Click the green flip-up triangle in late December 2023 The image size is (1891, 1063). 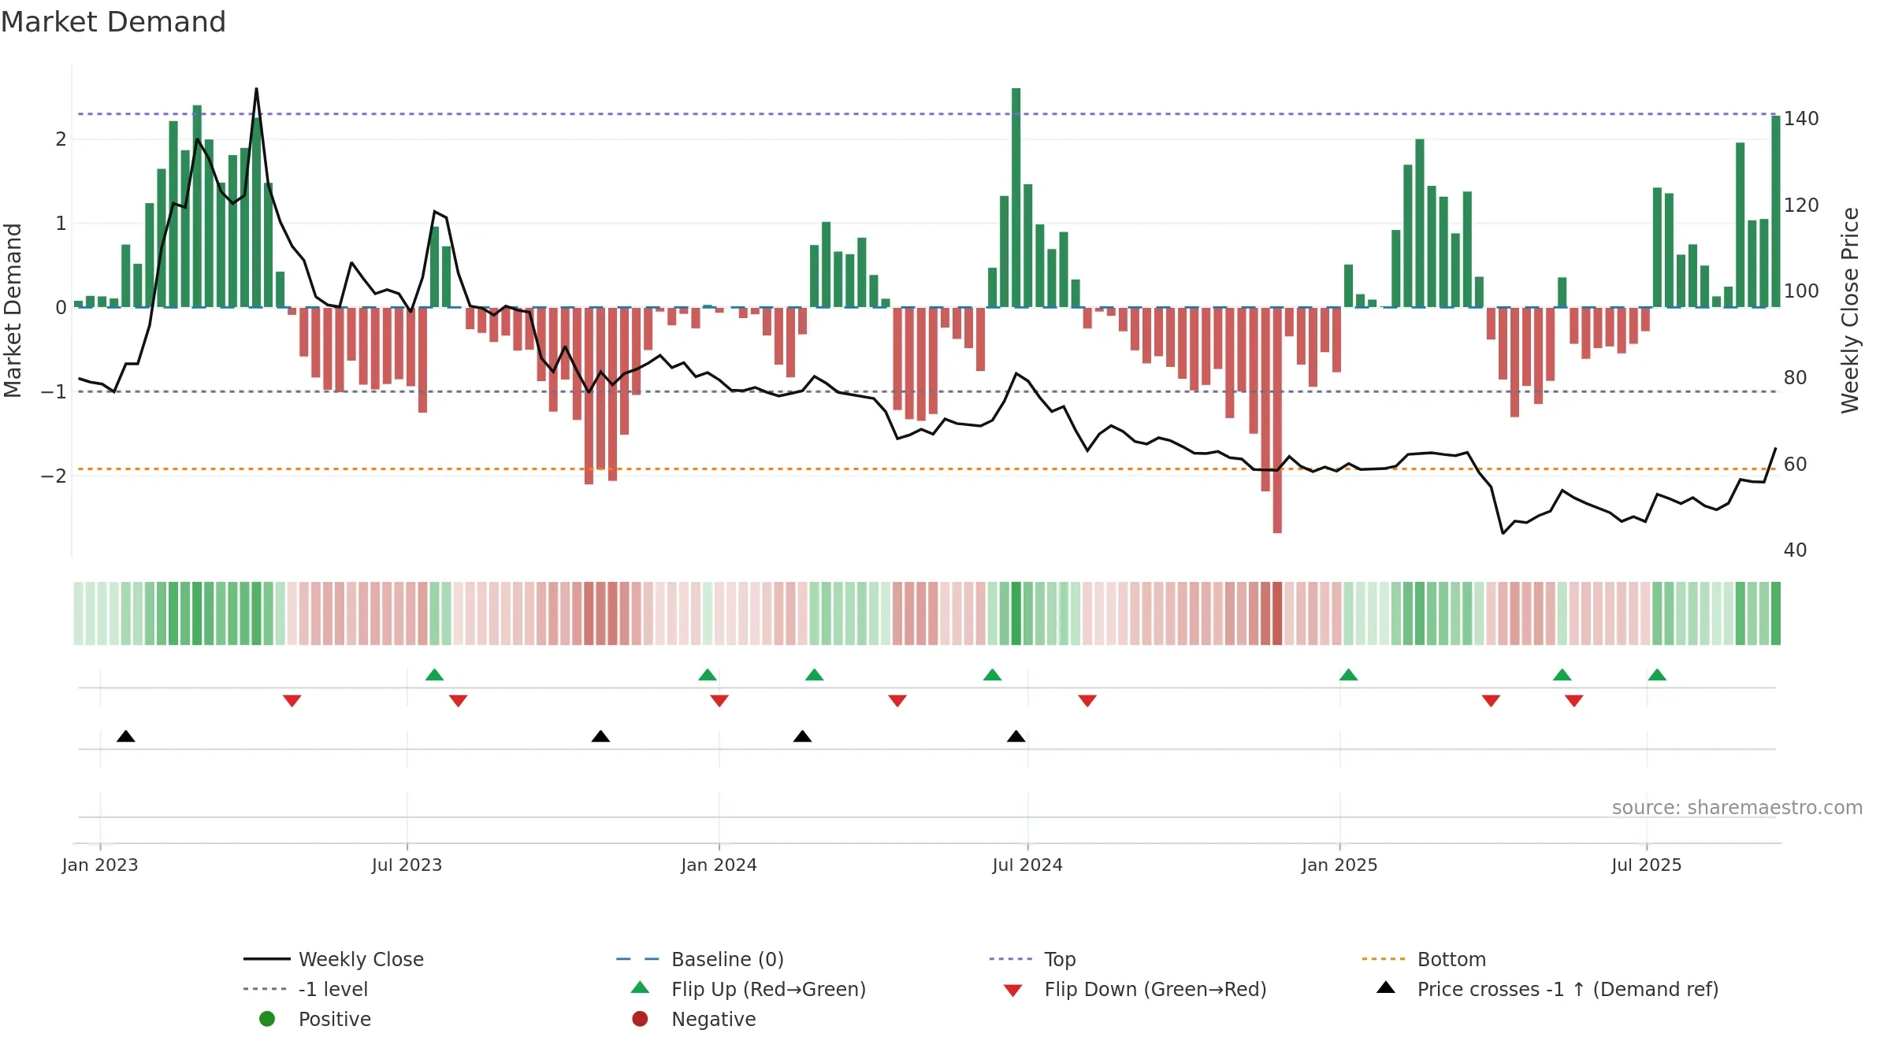708,675
